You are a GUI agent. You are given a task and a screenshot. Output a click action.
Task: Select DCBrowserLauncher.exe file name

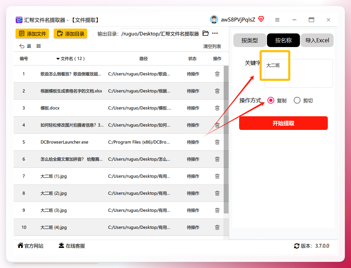point(64,142)
